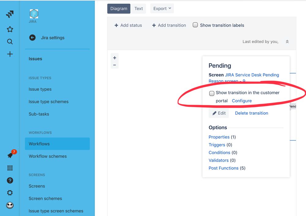The width and height of the screenshot is (306, 216).
Task: Open the app switcher grid icon
Action: (10, 168)
